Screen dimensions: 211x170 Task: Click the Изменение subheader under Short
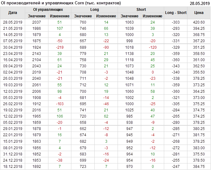coord(153,16)
